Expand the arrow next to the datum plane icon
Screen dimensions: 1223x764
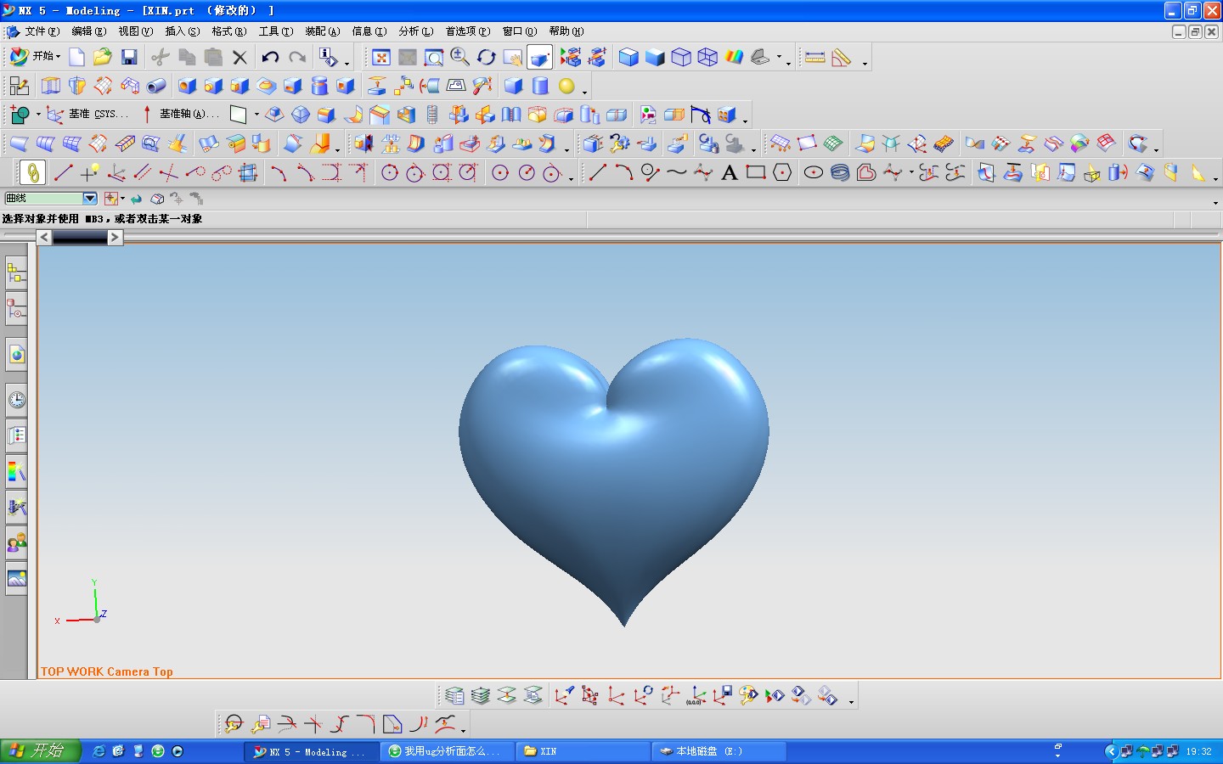point(256,115)
